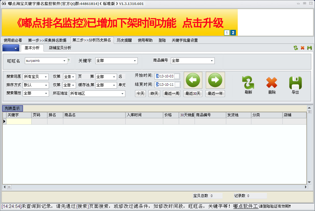Open the 登陆 tab

click(x=162, y=40)
